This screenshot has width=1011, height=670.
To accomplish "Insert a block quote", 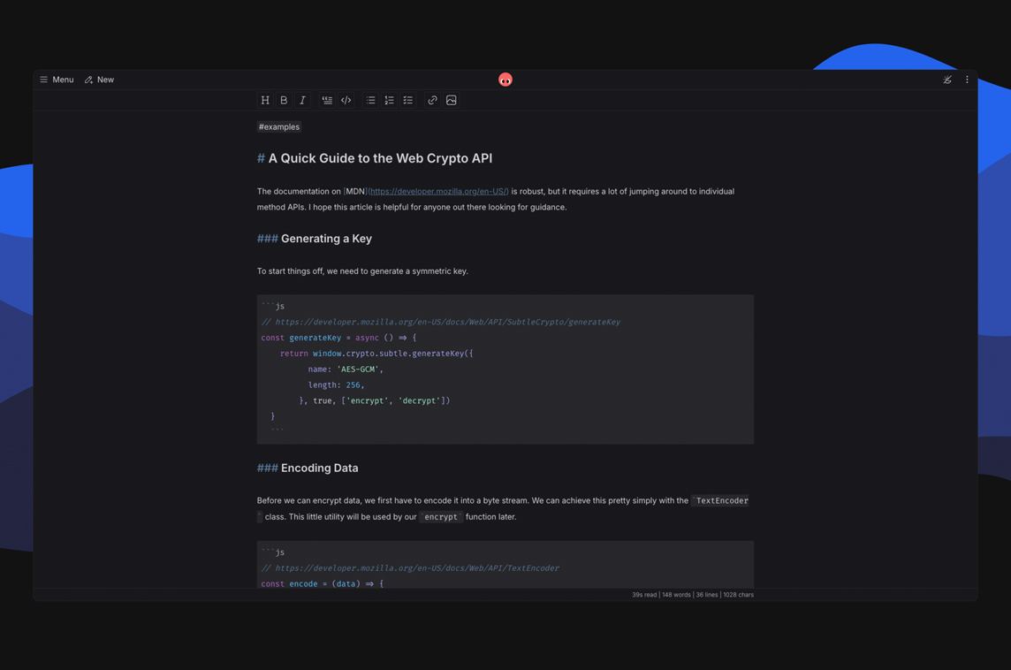I will pos(328,101).
